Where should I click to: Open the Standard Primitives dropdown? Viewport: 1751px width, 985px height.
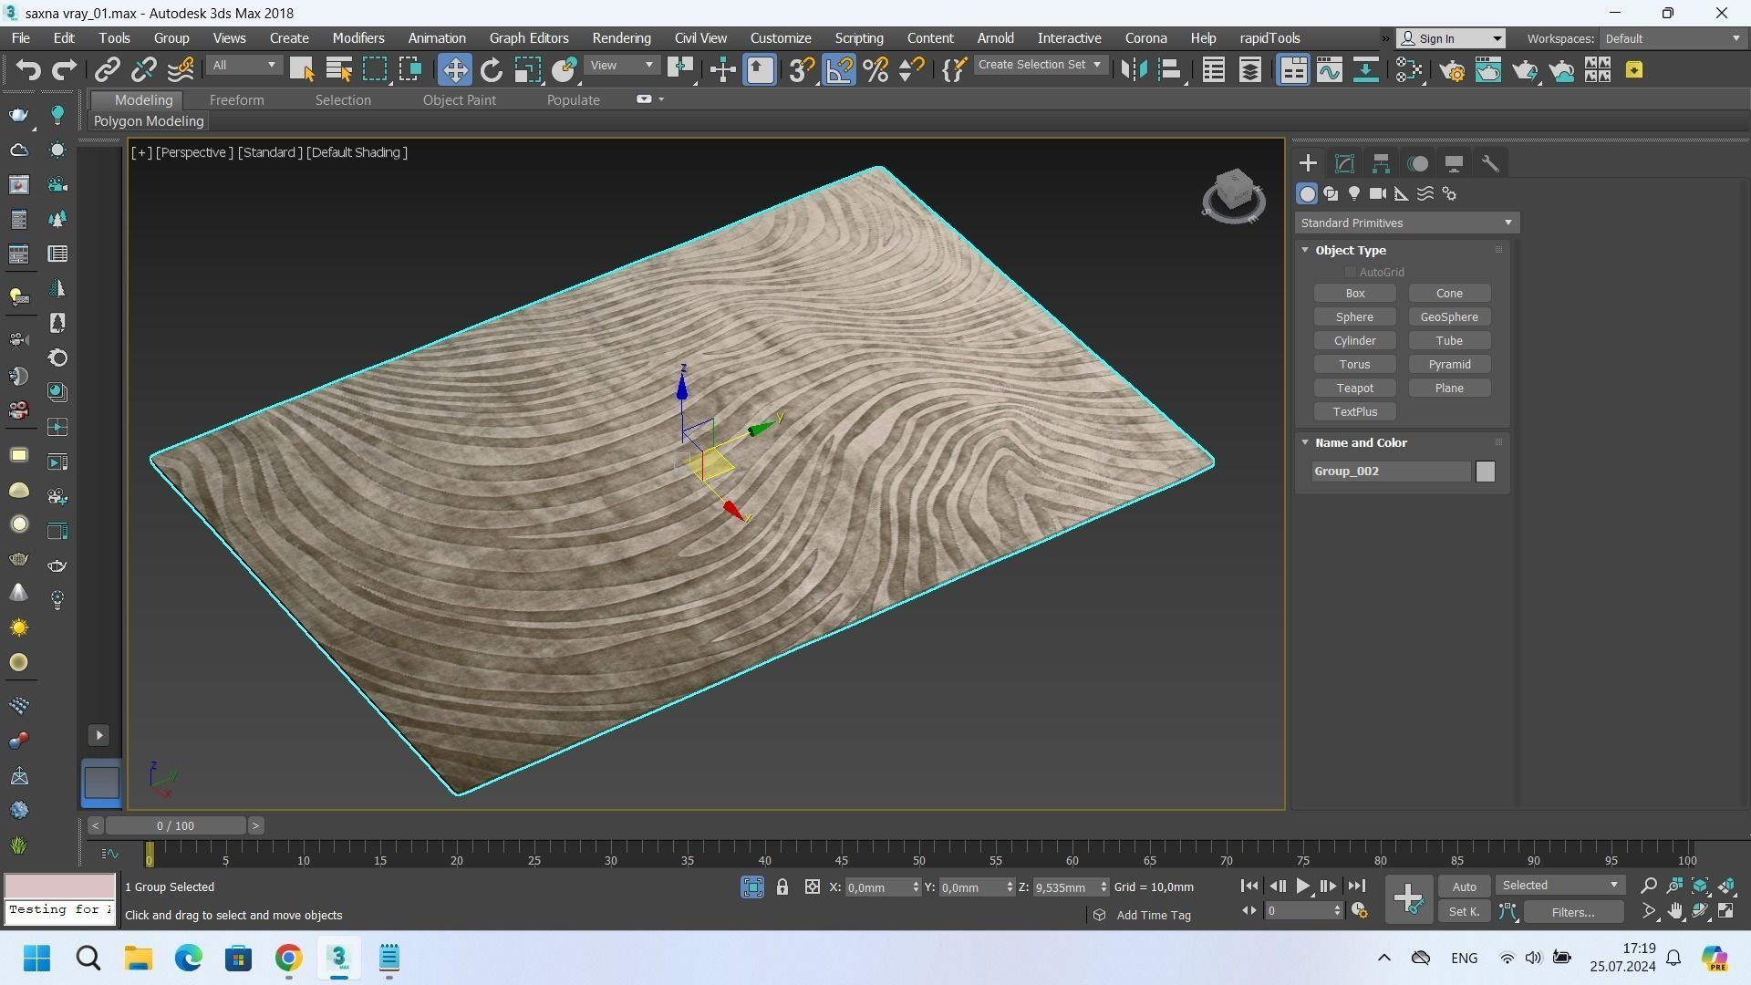1406,223
